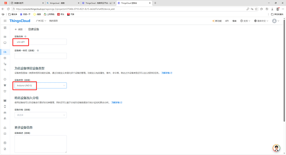Switch to the ThingsCloud 物联网云平台 browser tab
This screenshot has width=286, height=155.
pyautogui.click(x=99, y=3)
